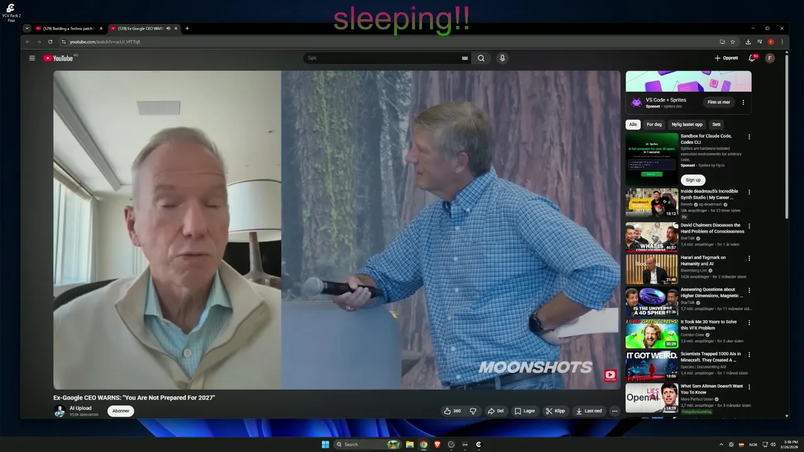Viewport: 804px width, 452px height.
Task: Share the video with Del button
Action: point(496,411)
